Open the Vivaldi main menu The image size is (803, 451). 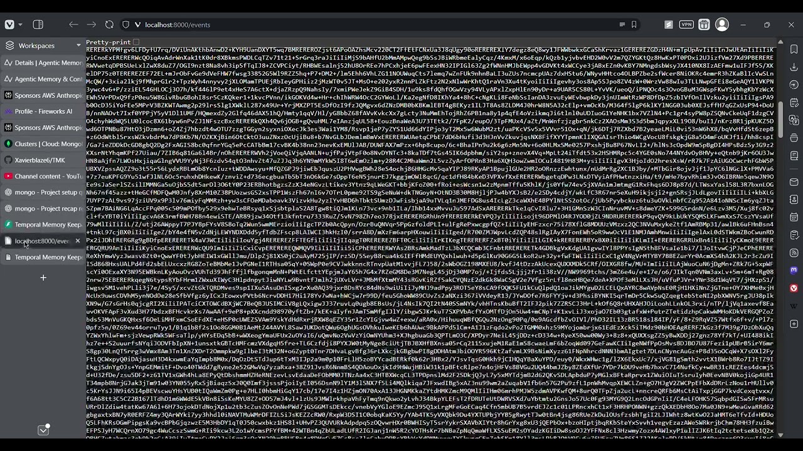(x=9, y=24)
